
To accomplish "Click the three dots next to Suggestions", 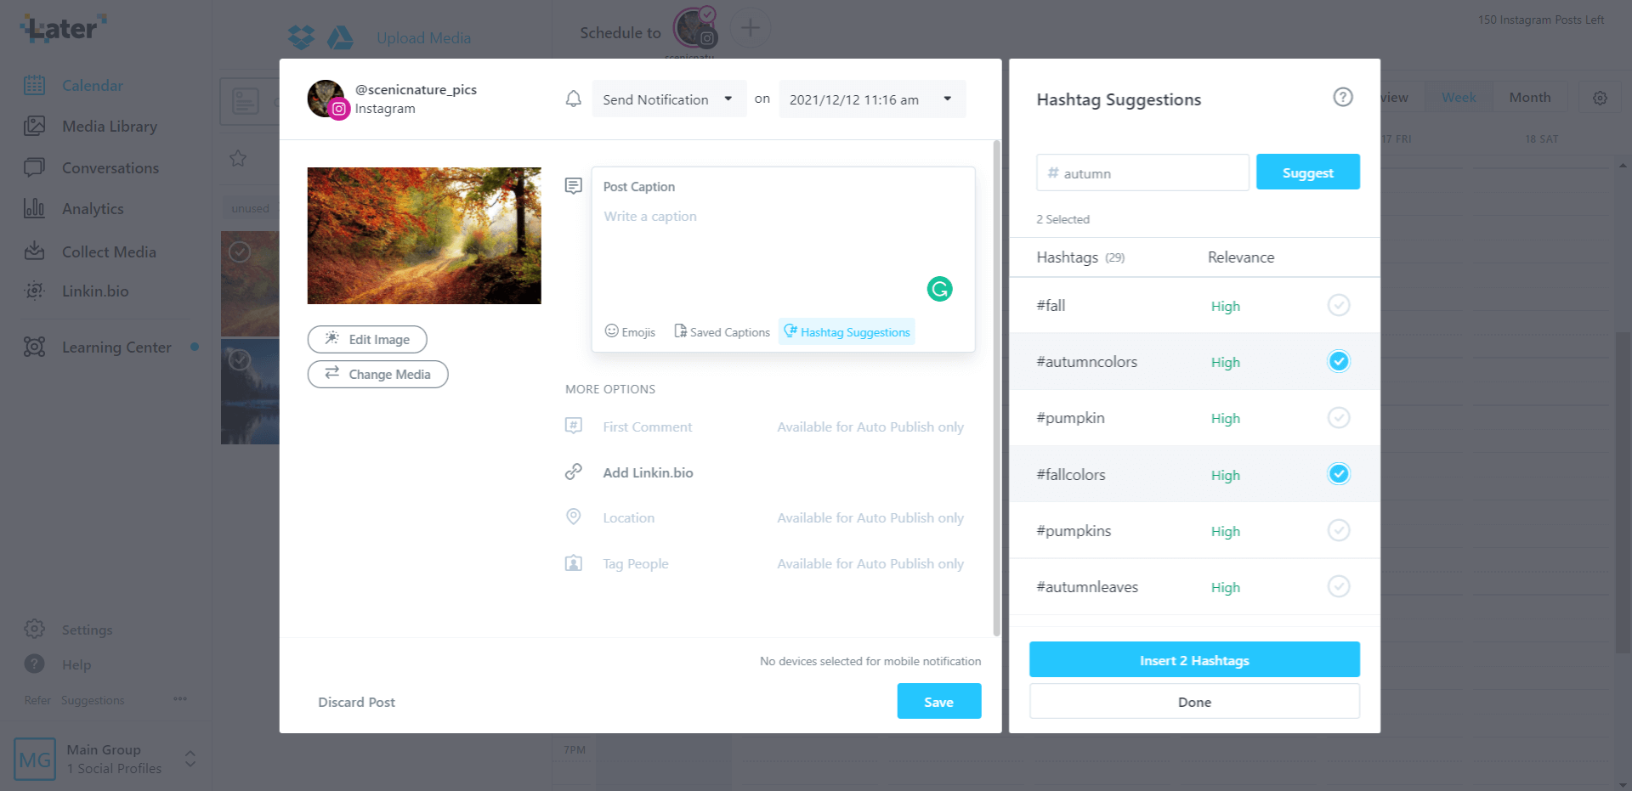I will coord(180,699).
